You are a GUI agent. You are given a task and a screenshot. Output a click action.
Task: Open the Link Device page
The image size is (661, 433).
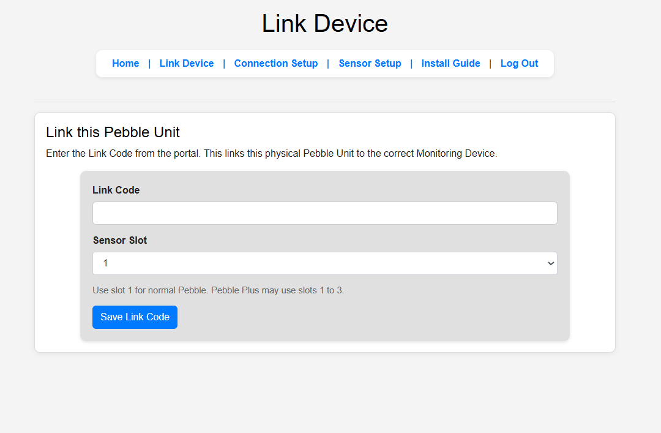(x=186, y=63)
